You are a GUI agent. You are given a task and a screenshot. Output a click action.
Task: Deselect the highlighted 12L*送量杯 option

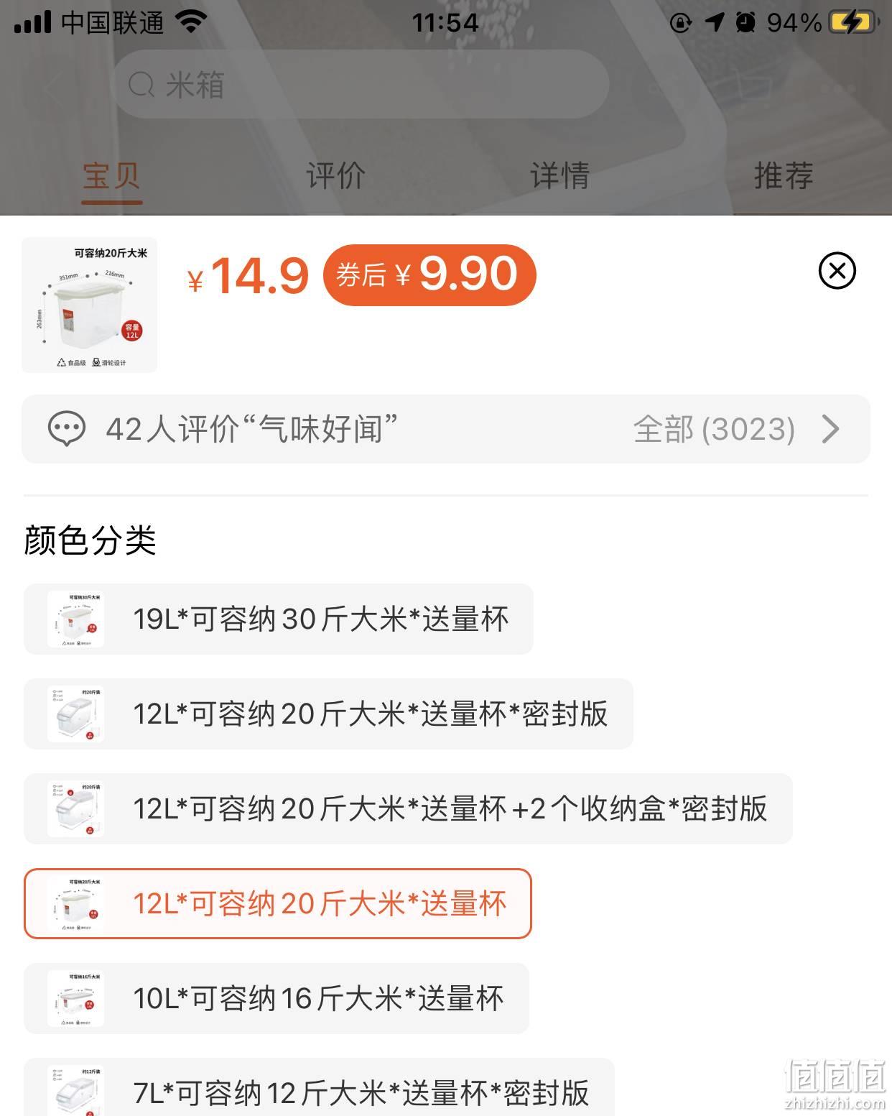click(x=278, y=903)
